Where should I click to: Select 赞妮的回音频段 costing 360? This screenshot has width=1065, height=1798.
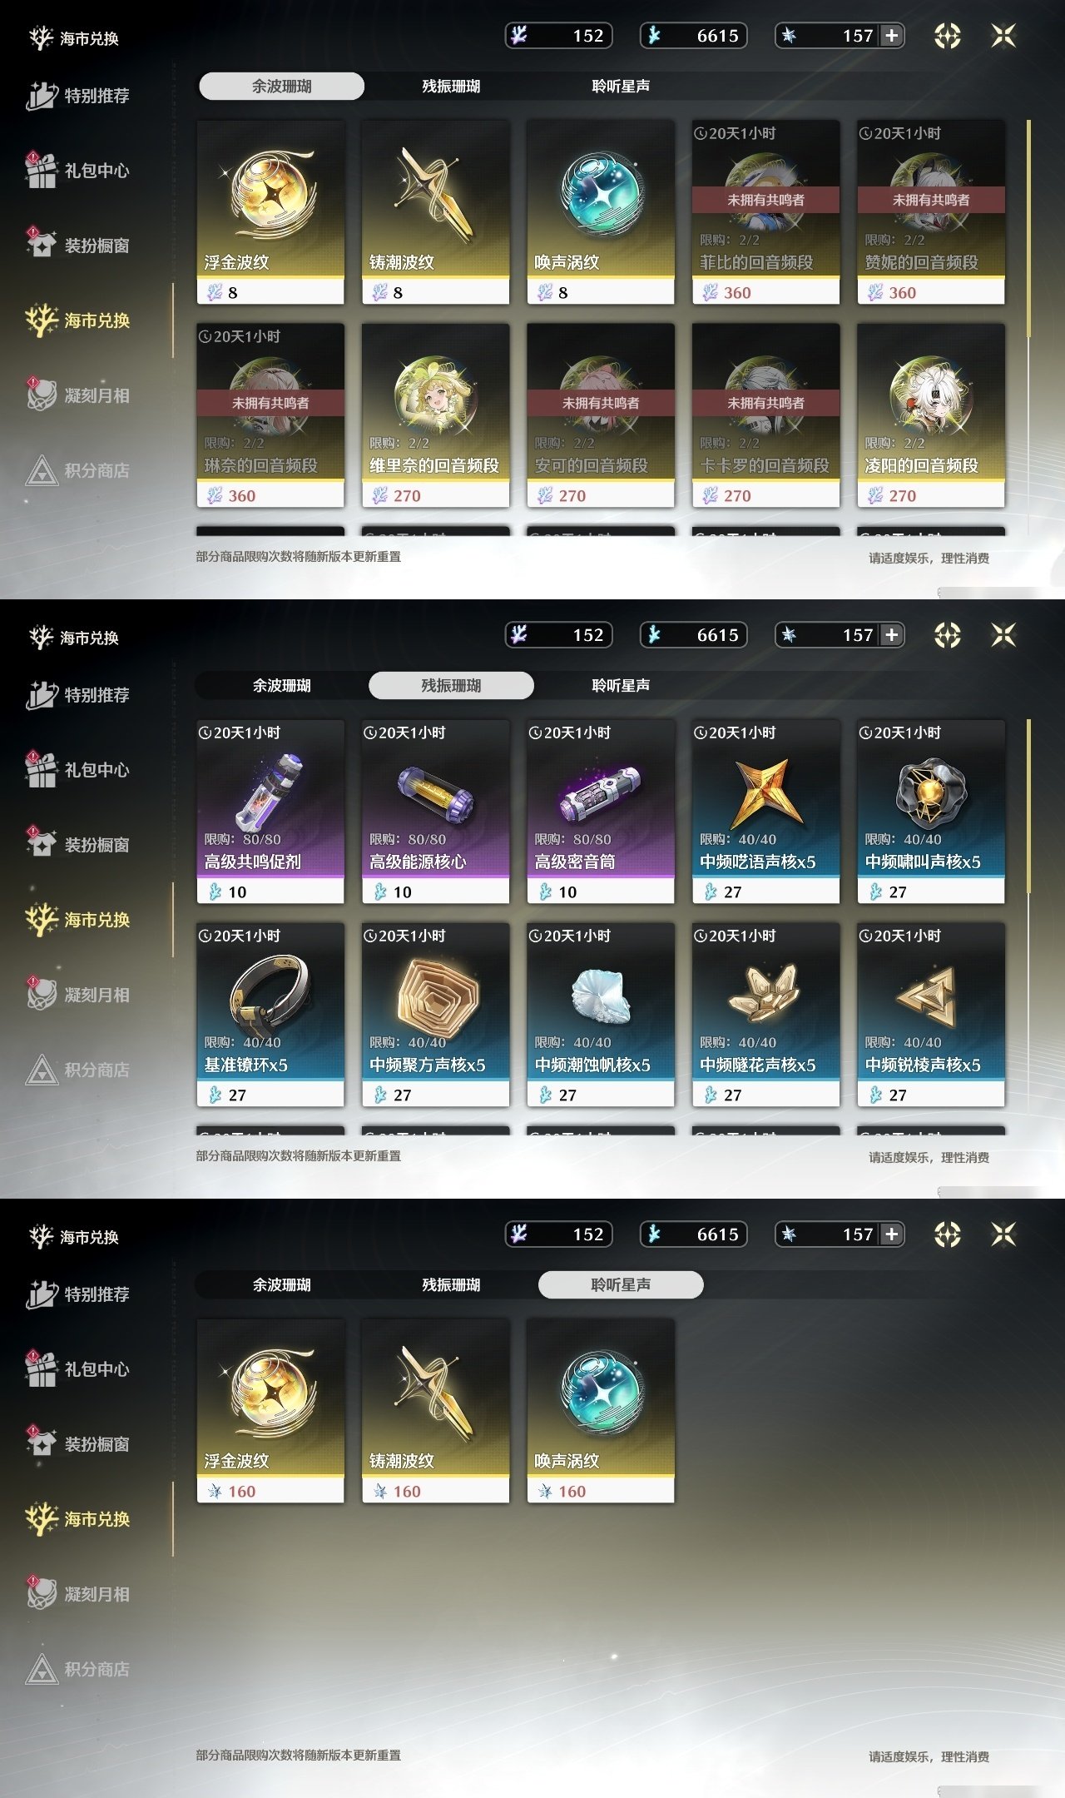(x=931, y=212)
